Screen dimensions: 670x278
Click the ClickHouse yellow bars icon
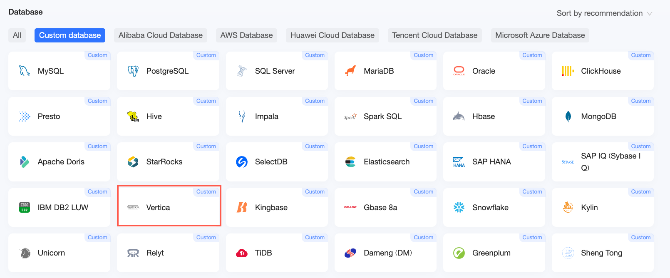[568, 71]
